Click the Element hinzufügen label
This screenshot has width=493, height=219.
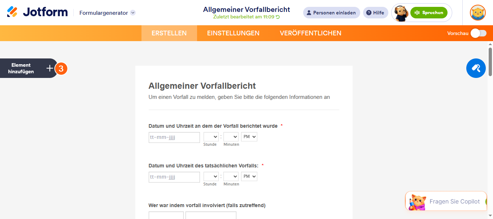pos(21,68)
